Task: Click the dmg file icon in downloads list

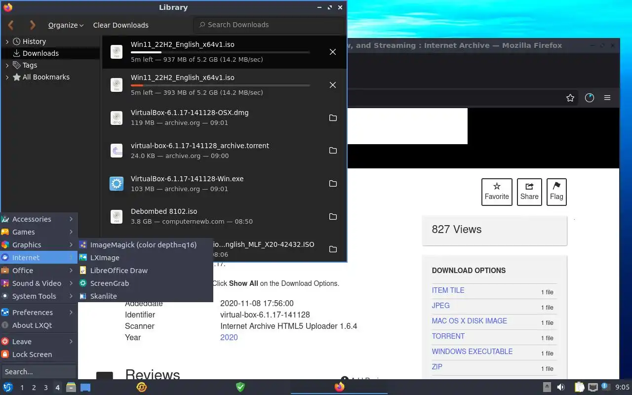Action: [117, 118]
